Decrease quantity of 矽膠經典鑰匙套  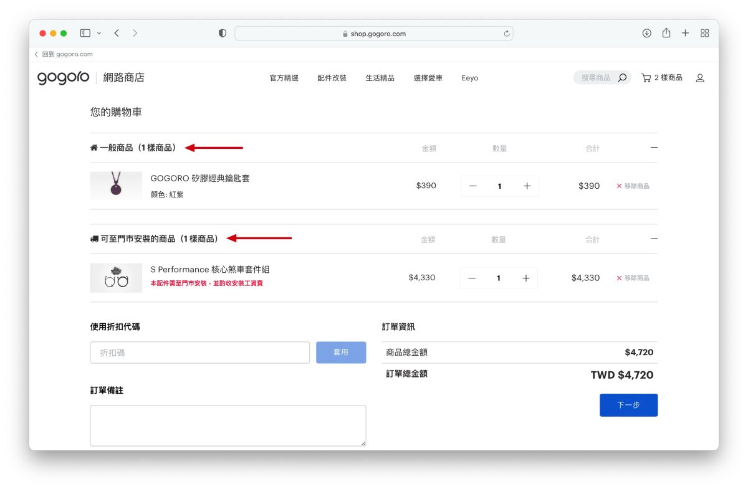[x=473, y=186]
